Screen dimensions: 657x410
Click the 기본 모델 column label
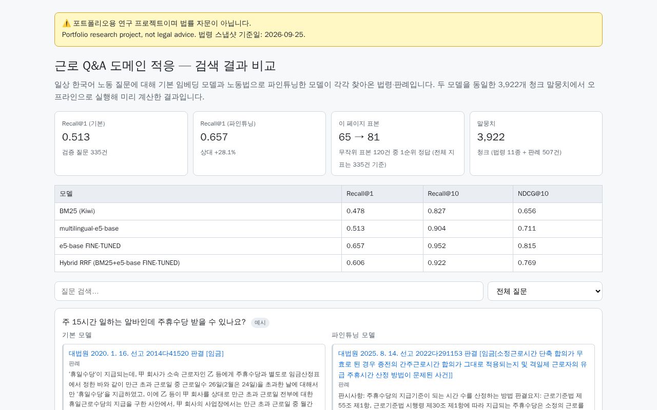pos(77,335)
